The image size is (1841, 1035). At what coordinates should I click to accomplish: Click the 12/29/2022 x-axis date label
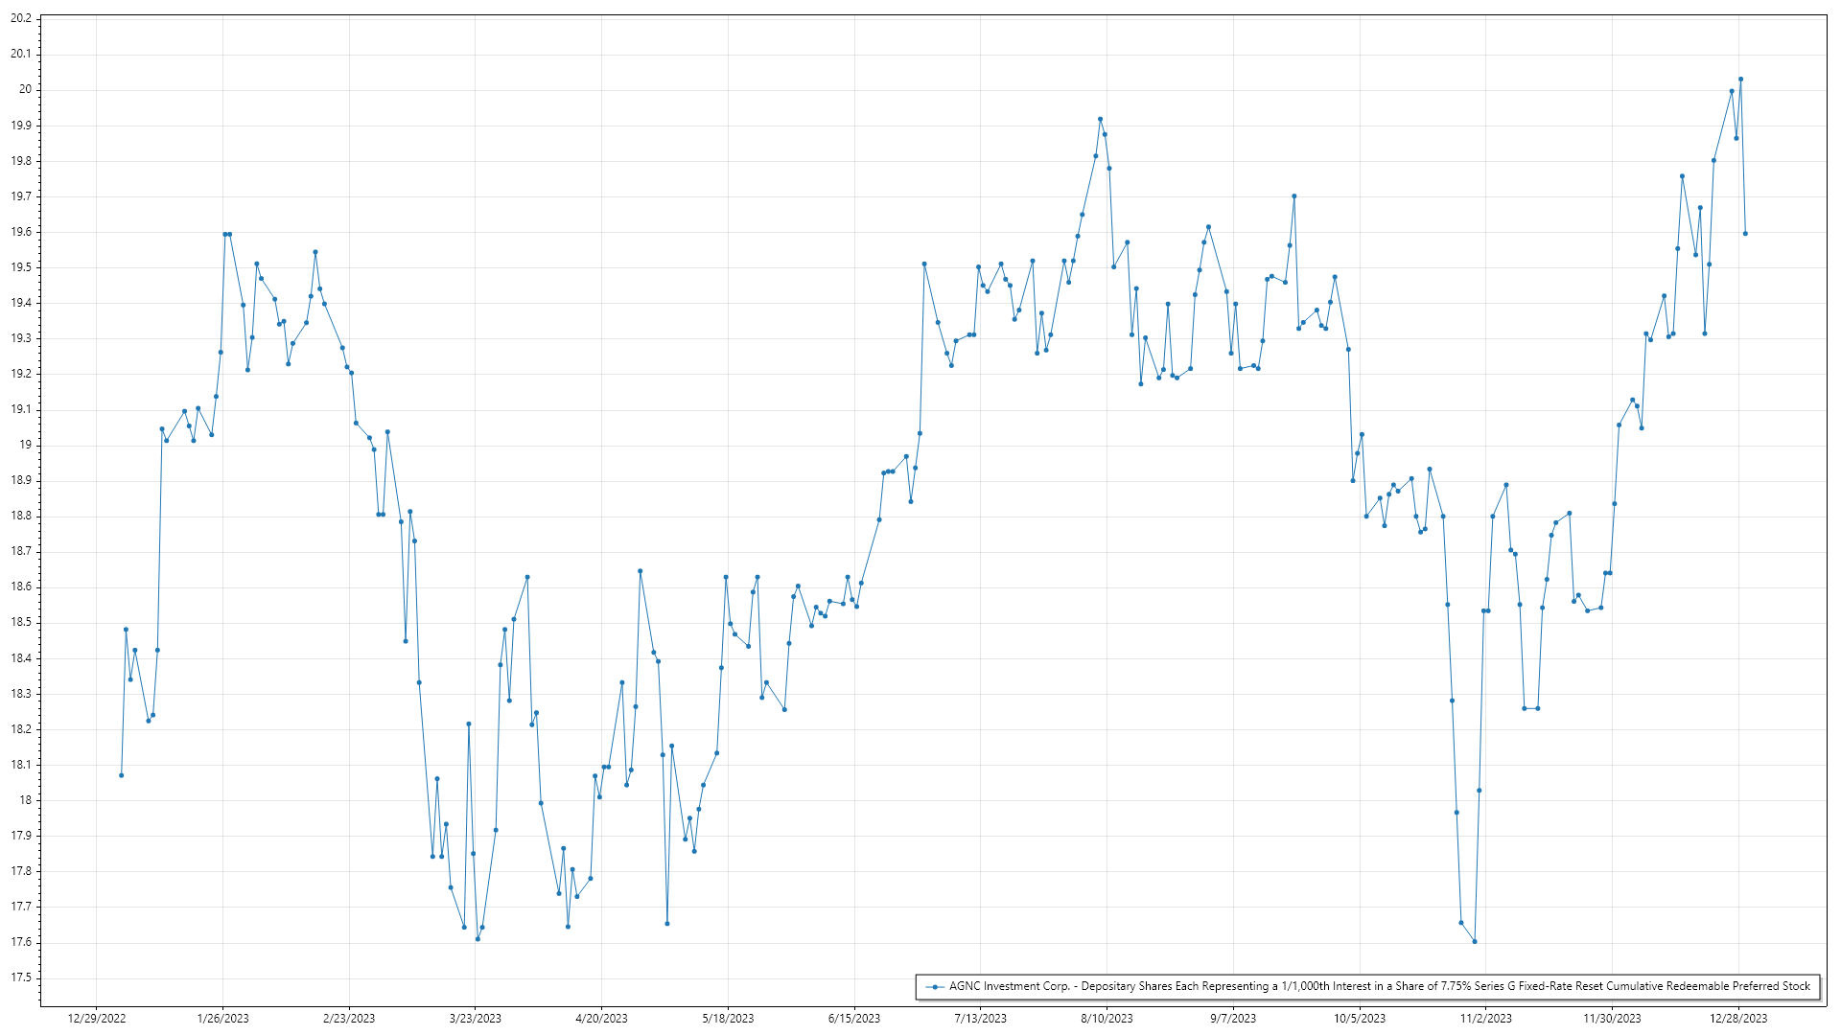[97, 1019]
